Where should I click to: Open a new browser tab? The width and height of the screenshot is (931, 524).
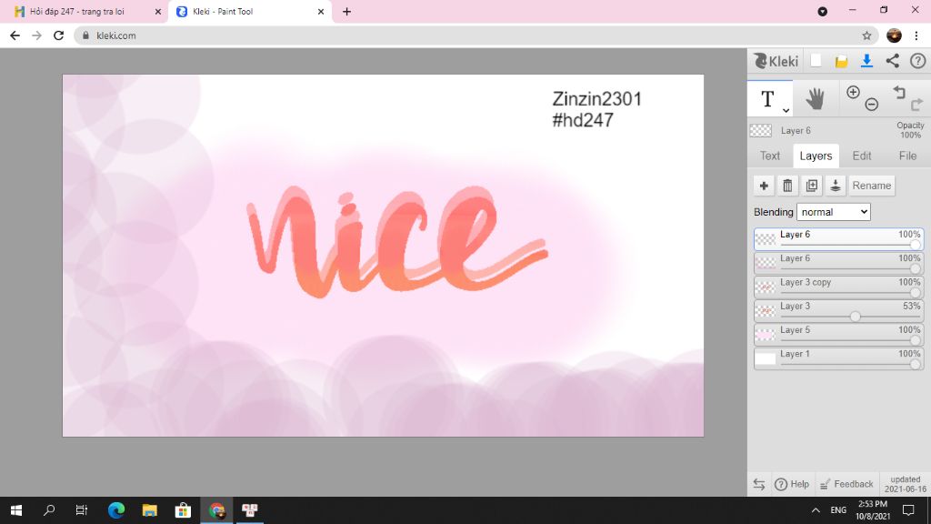coord(346,11)
